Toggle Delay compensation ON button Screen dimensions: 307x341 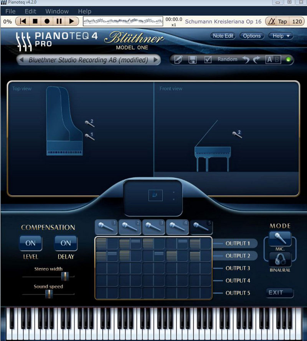pos(66,243)
